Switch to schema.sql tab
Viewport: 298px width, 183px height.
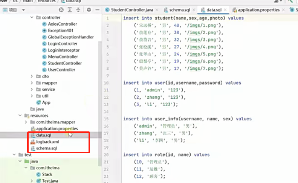(x=180, y=10)
